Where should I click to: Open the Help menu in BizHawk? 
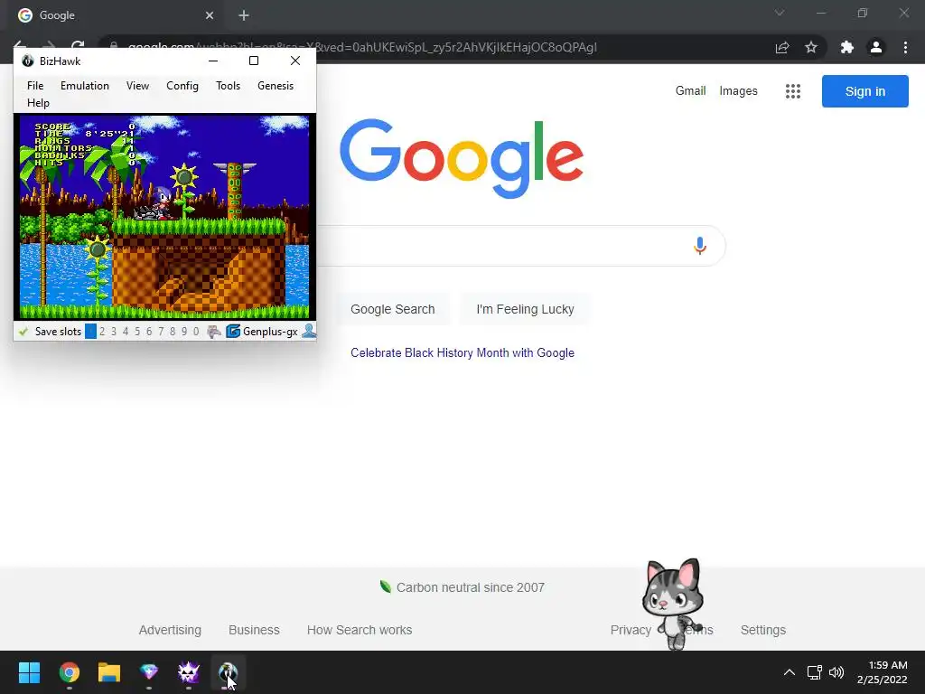[x=38, y=103]
